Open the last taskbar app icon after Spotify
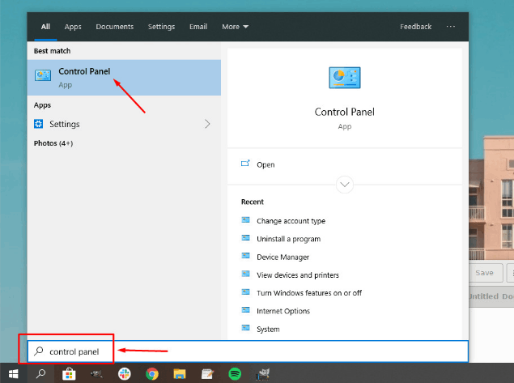This screenshot has width=514, height=383. 263,374
